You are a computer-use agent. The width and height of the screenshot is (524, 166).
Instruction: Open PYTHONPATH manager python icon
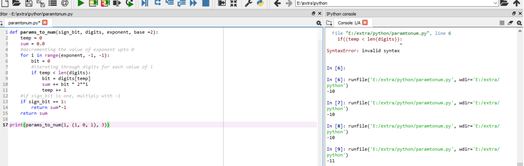pos(260,3)
